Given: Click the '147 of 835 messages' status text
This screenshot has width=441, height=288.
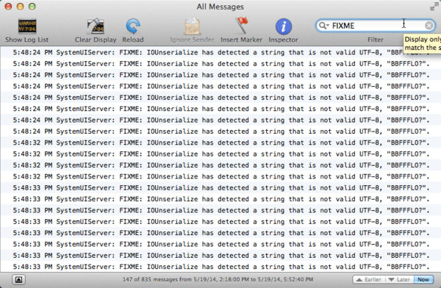Looking at the screenshot, I should tap(218, 279).
